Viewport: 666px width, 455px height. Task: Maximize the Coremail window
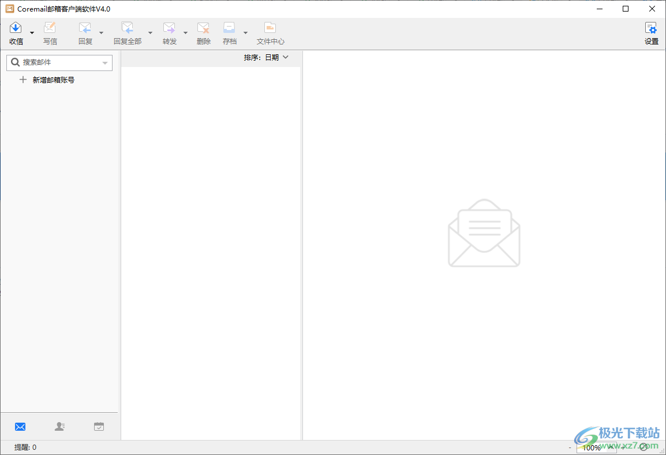[626, 9]
